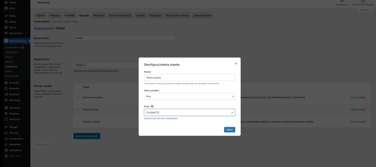Click the Wygląd paintbrush icon
376x167 pixels.
(x=6, y=127)
